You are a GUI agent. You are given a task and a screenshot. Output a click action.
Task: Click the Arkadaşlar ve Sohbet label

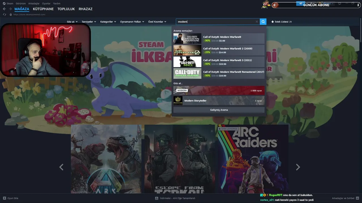coord(343,198)
